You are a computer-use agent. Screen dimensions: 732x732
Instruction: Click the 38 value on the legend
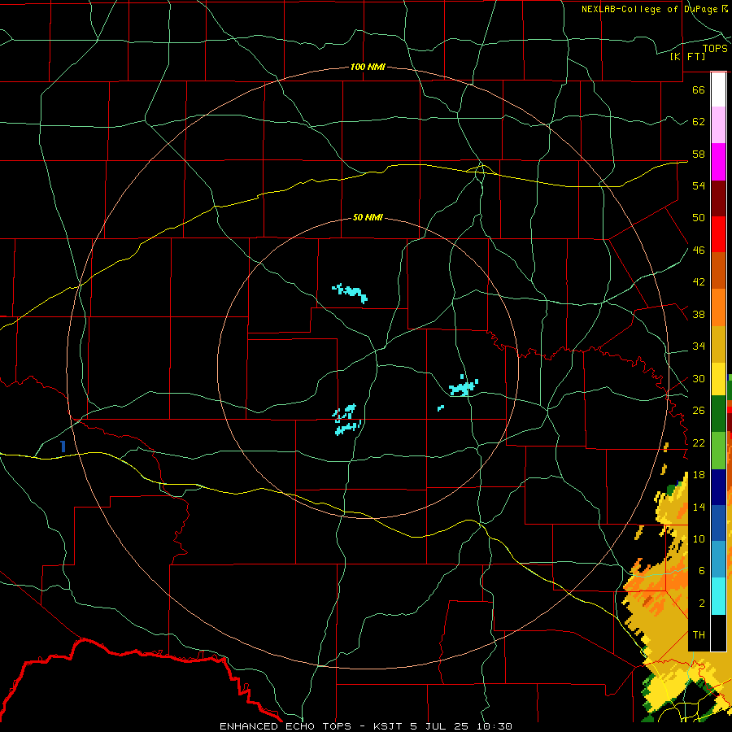pyautogui.click(x=699, y=314)
